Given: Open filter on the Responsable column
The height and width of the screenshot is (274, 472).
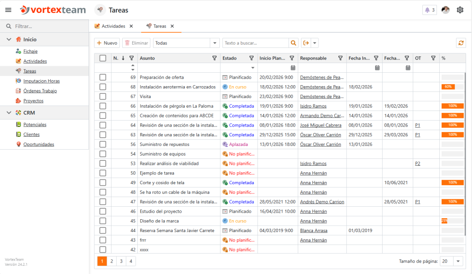Looking at the screenshot, I should (x=340, y=58).
